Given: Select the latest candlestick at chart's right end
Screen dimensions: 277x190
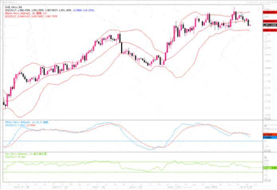Looking at the screenshot, I should (250, 23).
